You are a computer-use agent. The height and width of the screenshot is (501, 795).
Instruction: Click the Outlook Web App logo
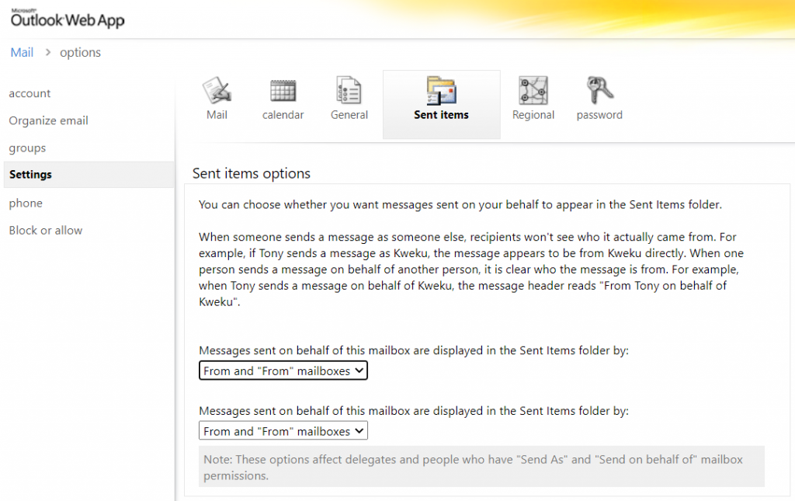click(x=66, y=18)
